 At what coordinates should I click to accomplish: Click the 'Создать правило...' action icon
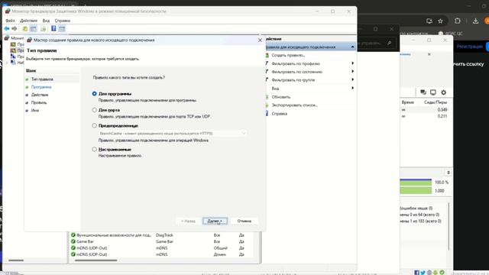[x=267, y=55]
